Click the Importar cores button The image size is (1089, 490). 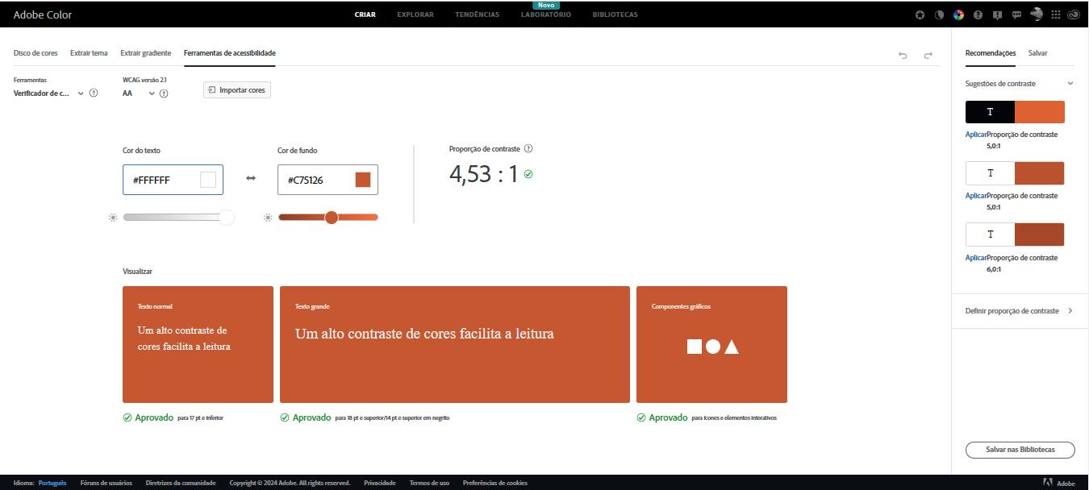pos(237,90)
